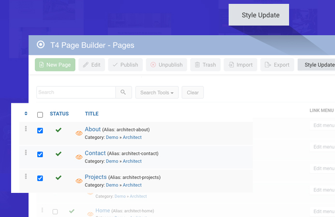This screenshot has height=217, width=335.
Task: Grab the Projects row drag handle
Action: point(26,176)
